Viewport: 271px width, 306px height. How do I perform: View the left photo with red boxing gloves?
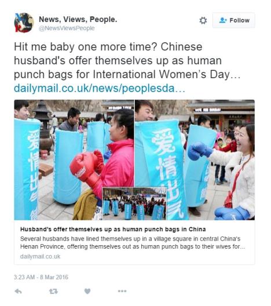pyautogui.click(x=74, y=160)
